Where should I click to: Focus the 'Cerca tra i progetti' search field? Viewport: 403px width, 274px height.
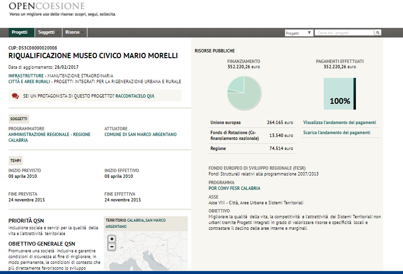[344, 33]
